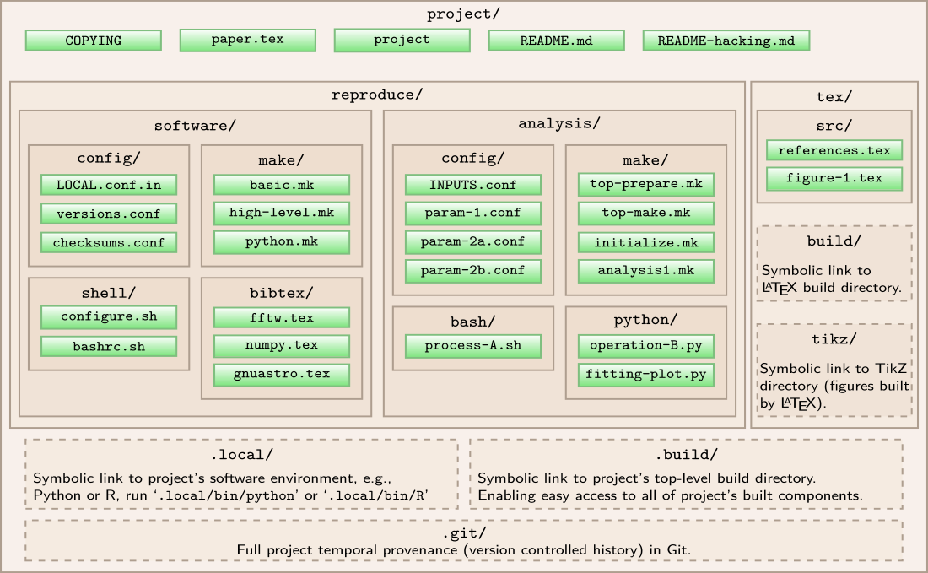Viewport: 928px width, 573px height.
Task: Open the param-2b.conf file box
Action: point(472,270)
